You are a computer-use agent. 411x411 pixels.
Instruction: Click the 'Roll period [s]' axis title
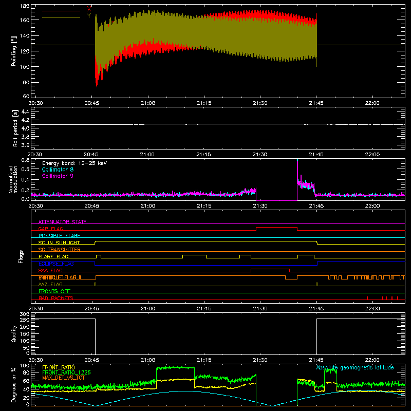pyautogui.click(x=15, y=128)
